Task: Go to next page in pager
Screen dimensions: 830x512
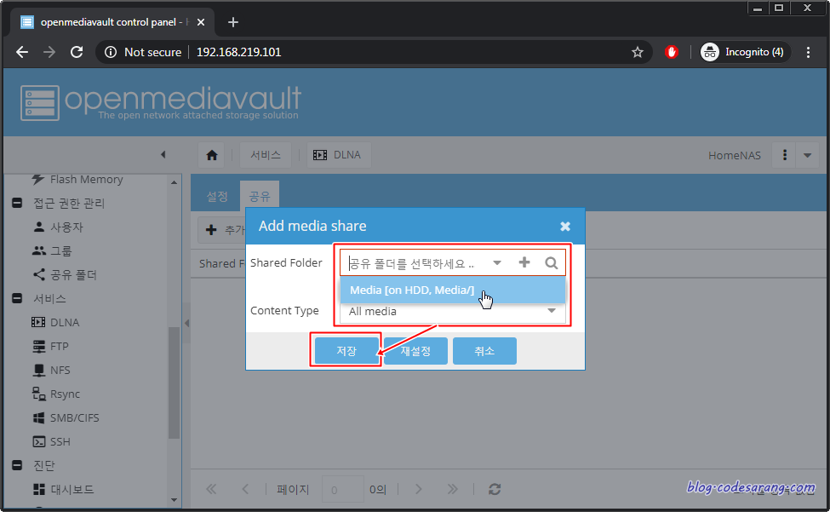Action: (418, 489)
